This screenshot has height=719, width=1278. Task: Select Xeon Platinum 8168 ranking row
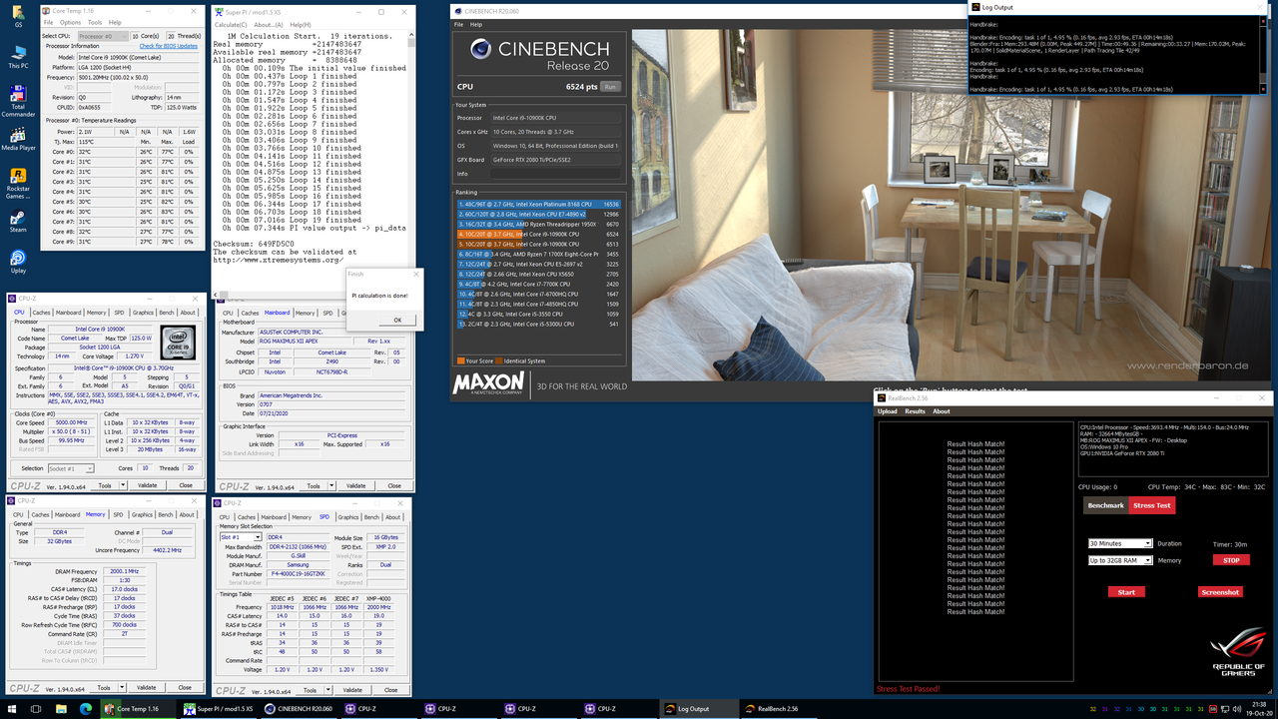pos(539,204)
